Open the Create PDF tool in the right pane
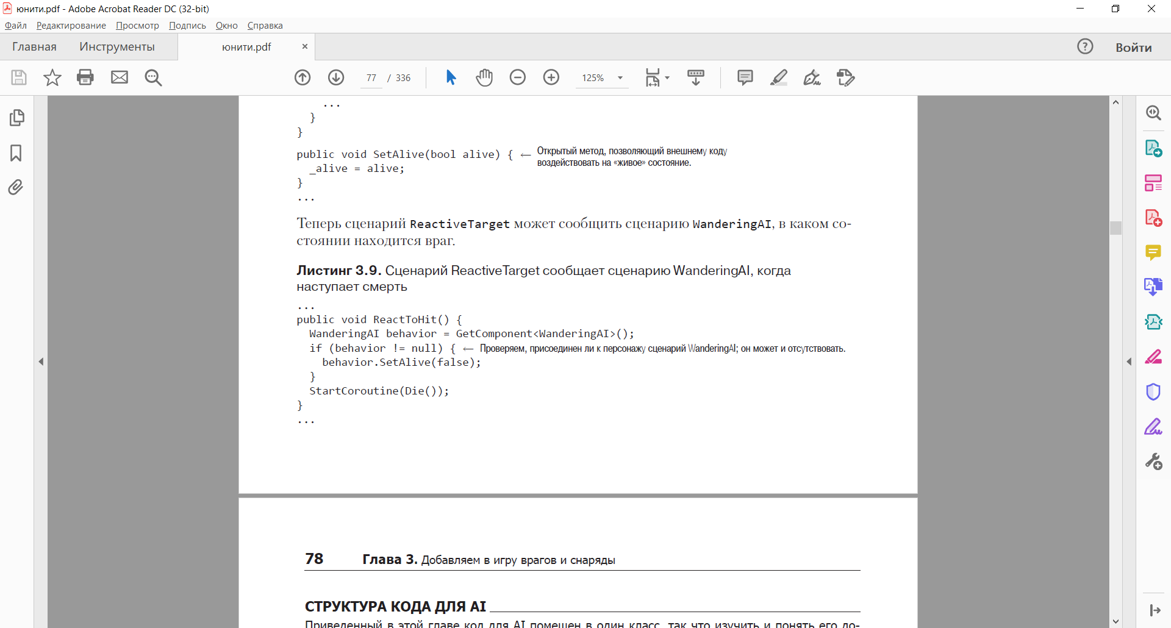 point(1153,218)
